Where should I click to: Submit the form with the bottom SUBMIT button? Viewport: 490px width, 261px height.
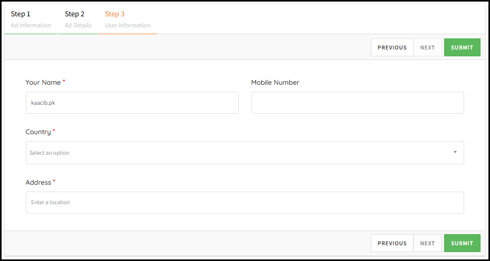coord(462,243)
